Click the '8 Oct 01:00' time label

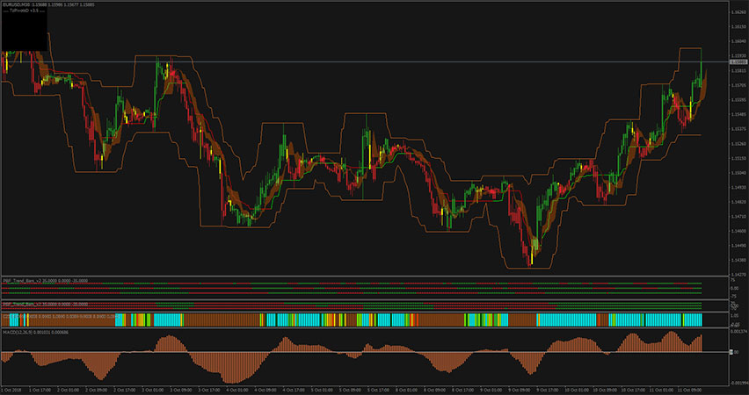point(406,390)
